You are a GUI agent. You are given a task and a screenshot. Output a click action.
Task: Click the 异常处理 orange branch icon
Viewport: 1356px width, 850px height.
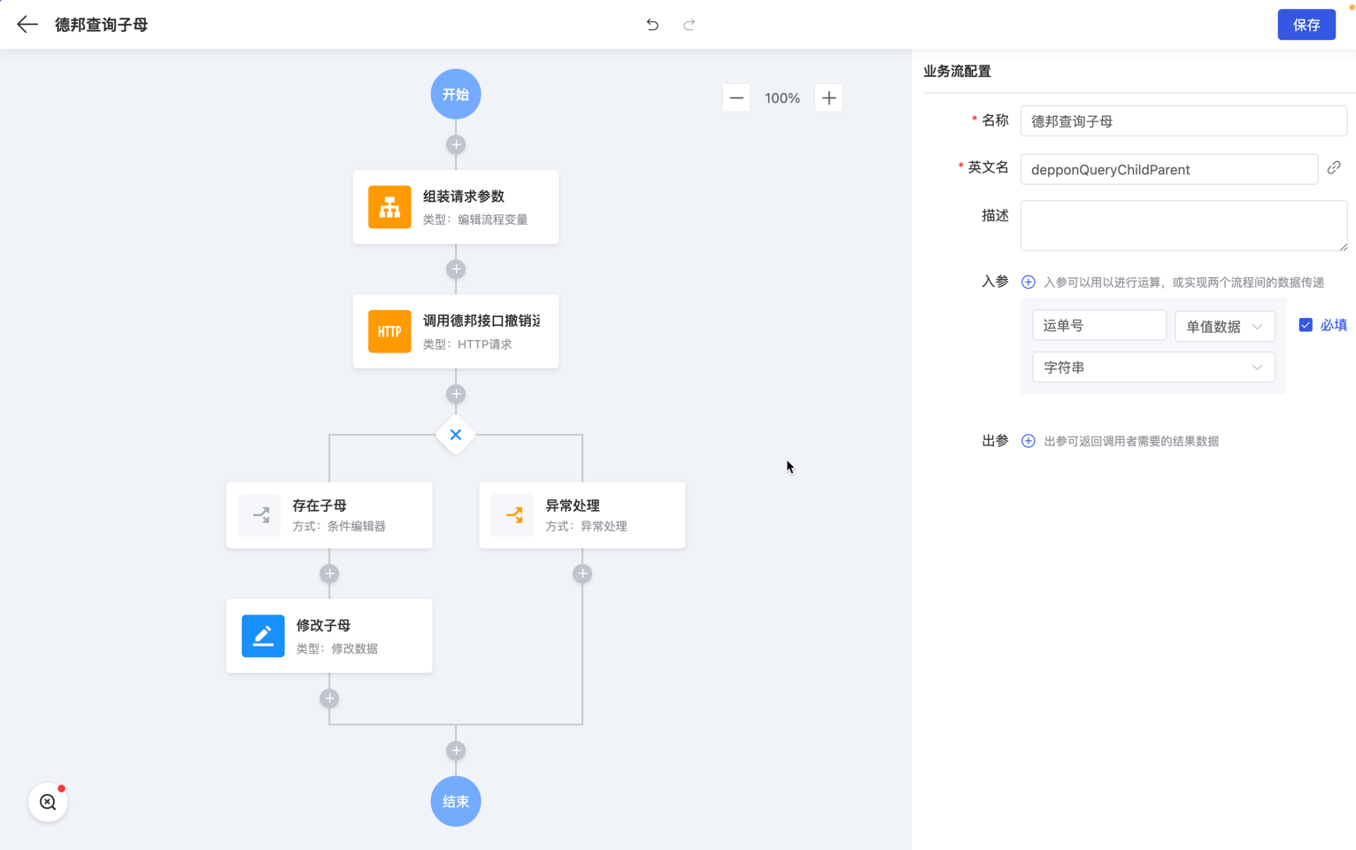tap(513, 515)
